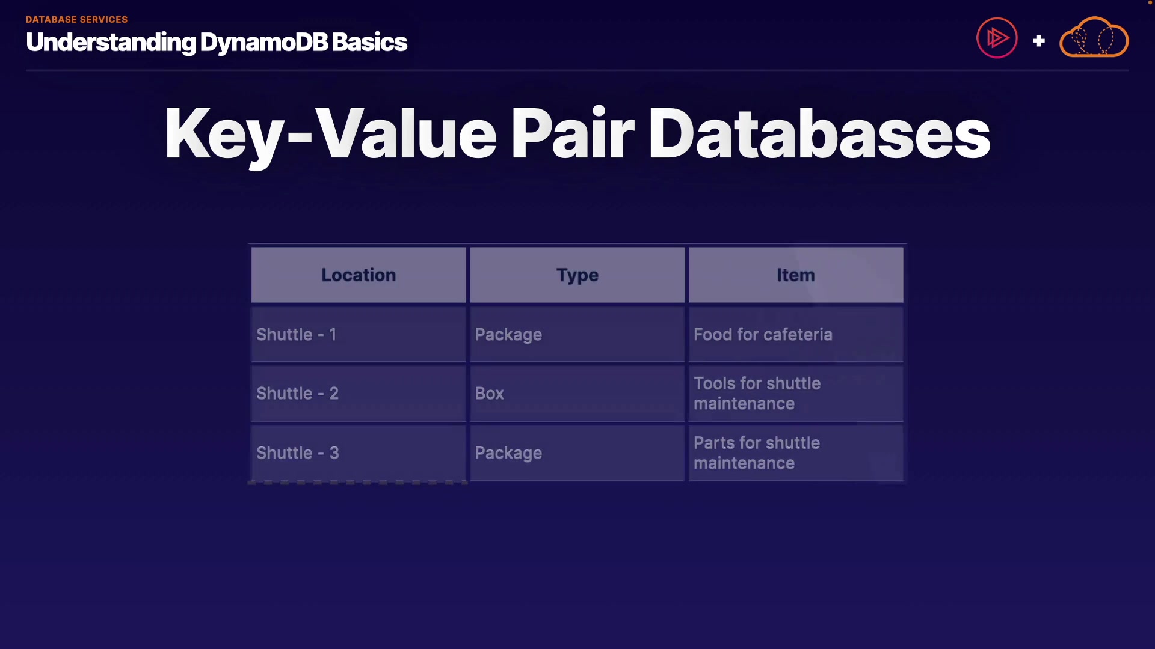1155x649 pixels.
Task: Select the Shuttle - 2 cell
Action: pyautogui.click(x=359, y=394)
